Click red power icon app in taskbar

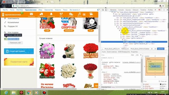21,93
